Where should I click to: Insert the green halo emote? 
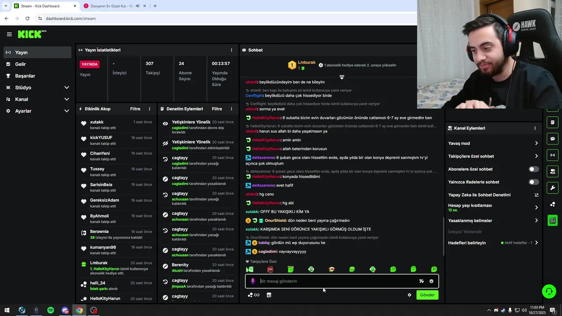[290, 269]
